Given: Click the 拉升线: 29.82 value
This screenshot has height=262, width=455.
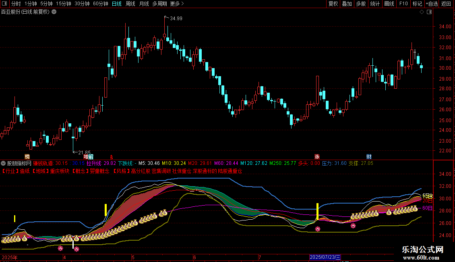Looking at the screenshot, I should tap(101, 163).
